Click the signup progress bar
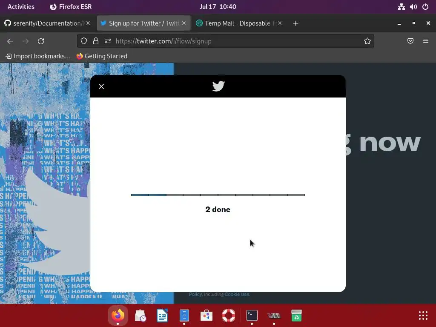 (x=218, y=195)
